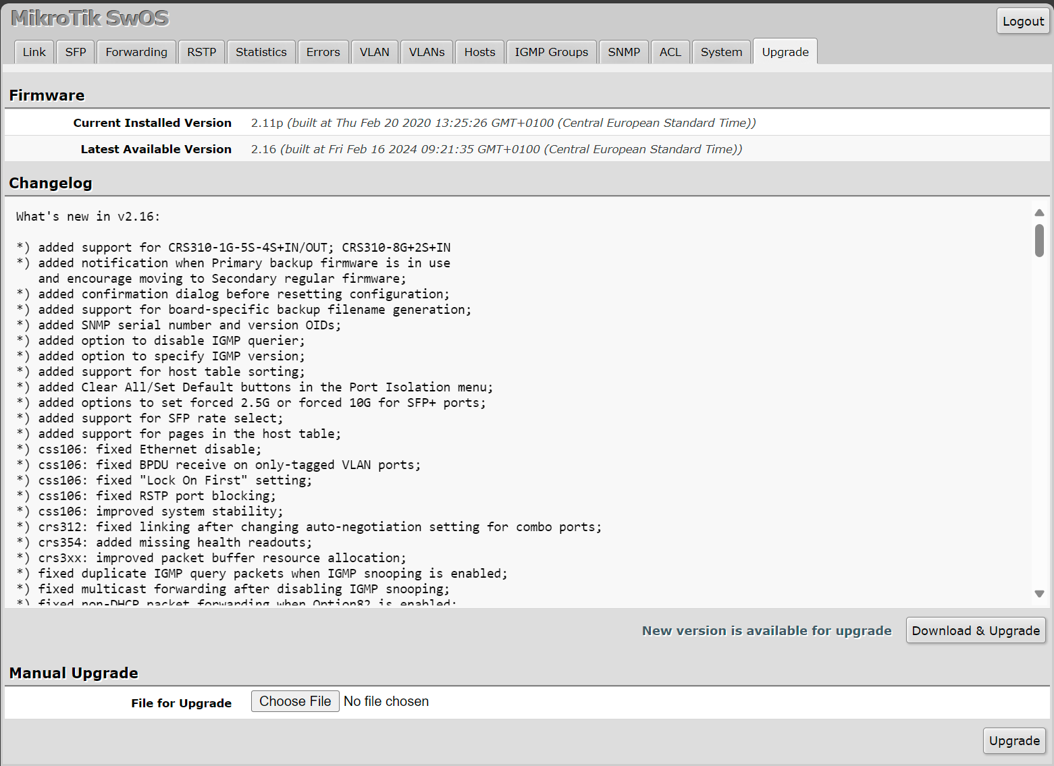1054x766 pixels.
Task: Open the Statistics tab
Action: tap(261, 52)
